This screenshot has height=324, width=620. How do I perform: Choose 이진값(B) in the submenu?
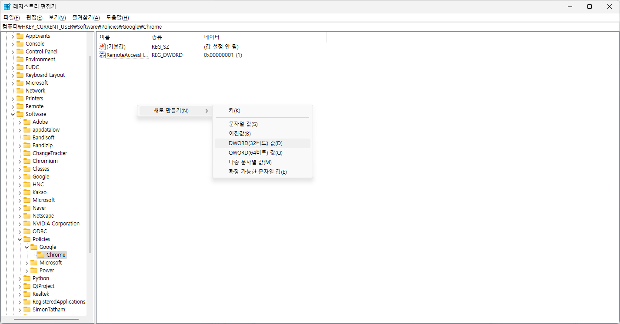[x=263, y=134]
